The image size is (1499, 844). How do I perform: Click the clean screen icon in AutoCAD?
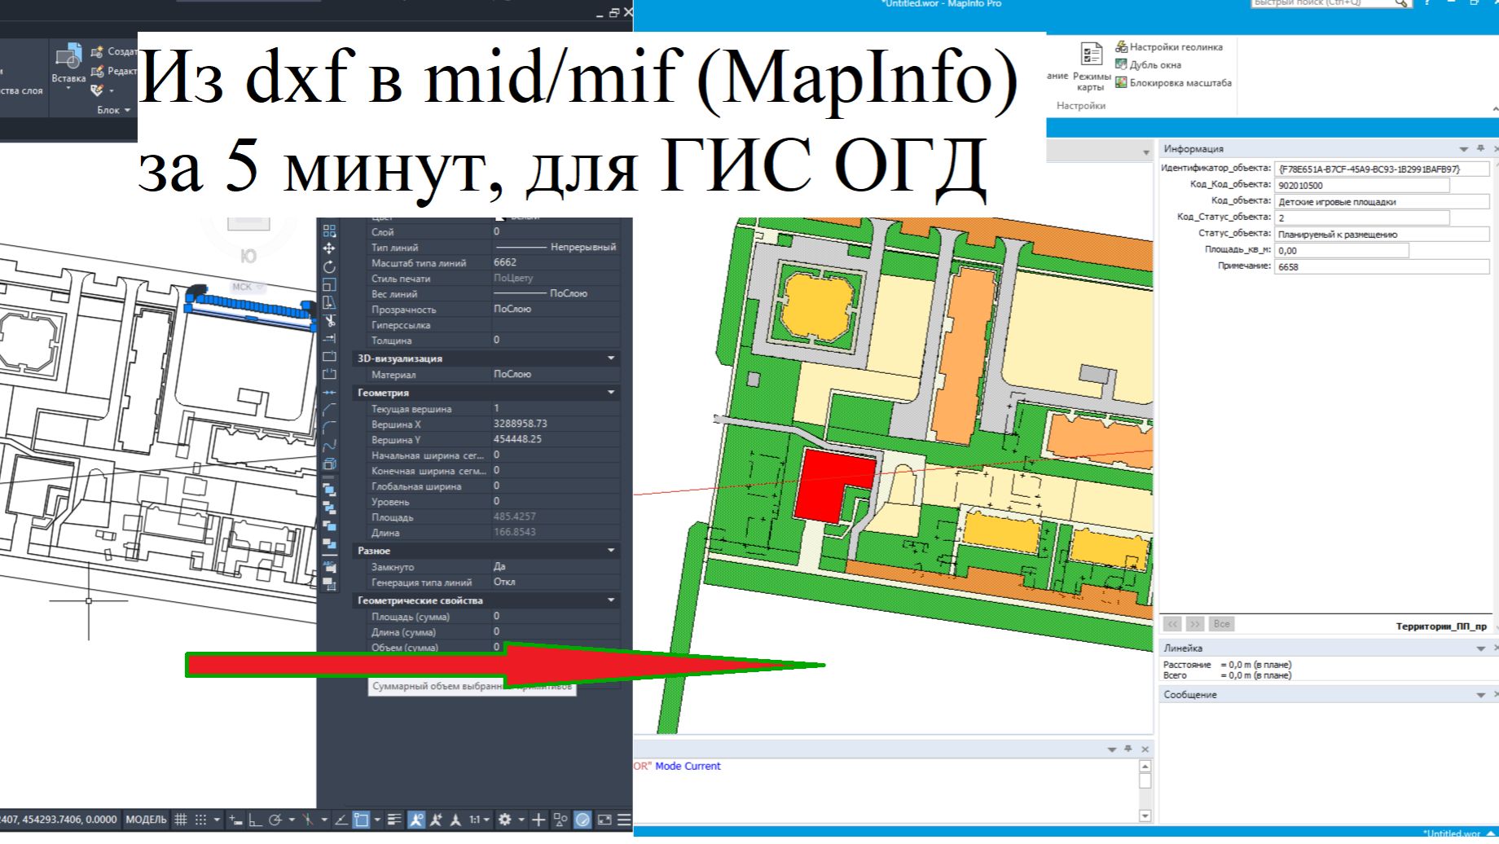[x=604, y=820]
